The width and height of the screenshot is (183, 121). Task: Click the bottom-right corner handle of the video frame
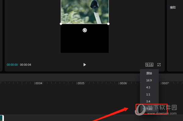(108, 24)
